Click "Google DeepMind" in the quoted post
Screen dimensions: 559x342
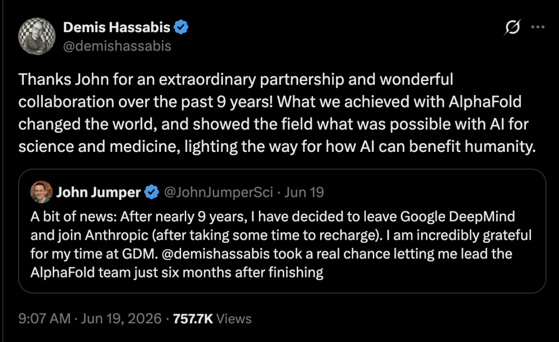tap(458, 216)
